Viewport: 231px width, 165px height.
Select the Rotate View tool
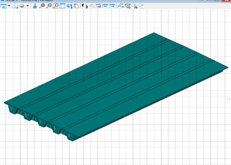(x=69, y=6)
